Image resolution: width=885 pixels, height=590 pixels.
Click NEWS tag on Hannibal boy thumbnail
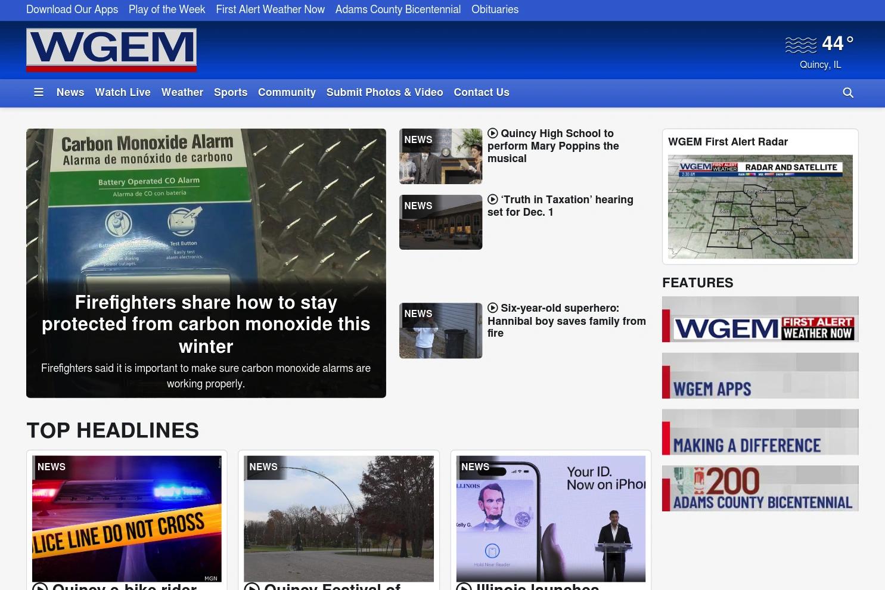418,313
